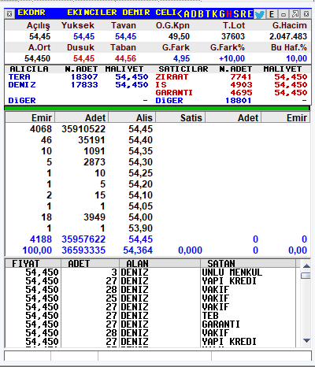
Task: Select the trade sold by TEB
Action: (150, 316)
